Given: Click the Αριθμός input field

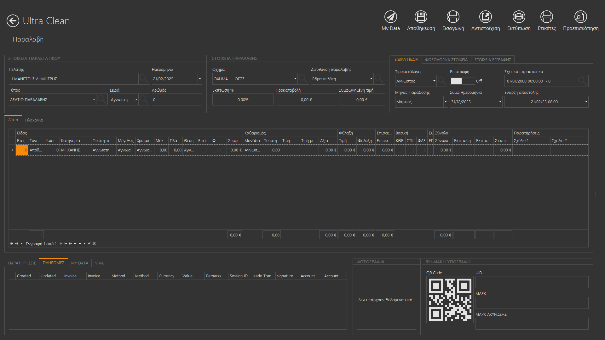Looking at the screenshot, I should tap(177, 99).
